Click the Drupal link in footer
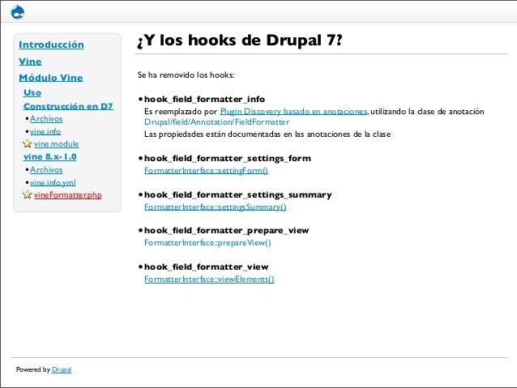Viewport: 517px width, 388px height. (62, 369)
